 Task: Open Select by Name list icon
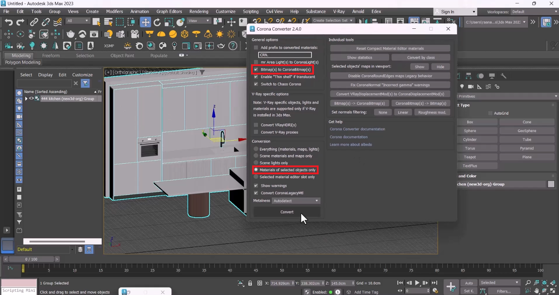108,22
